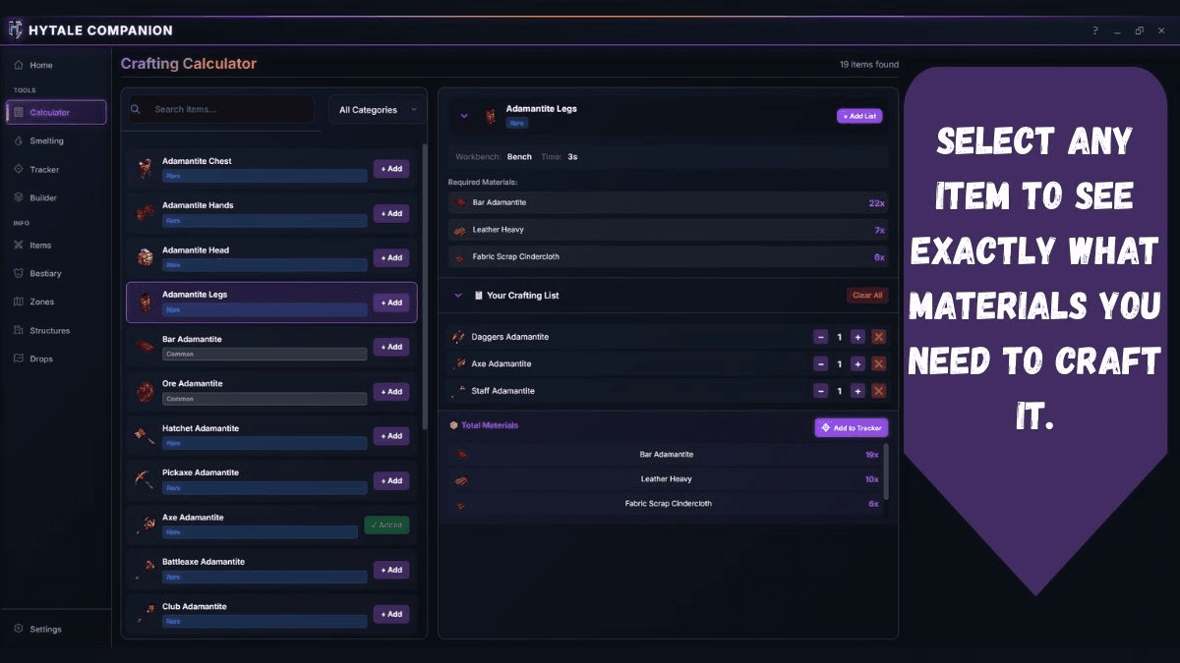Toggle the Added state for Axe Adamantite
This screenshot has height=663, width=1180.
click(386, 525)
